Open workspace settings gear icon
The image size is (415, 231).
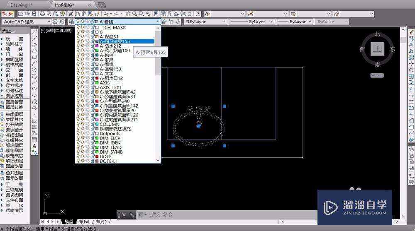coord(55,22)
